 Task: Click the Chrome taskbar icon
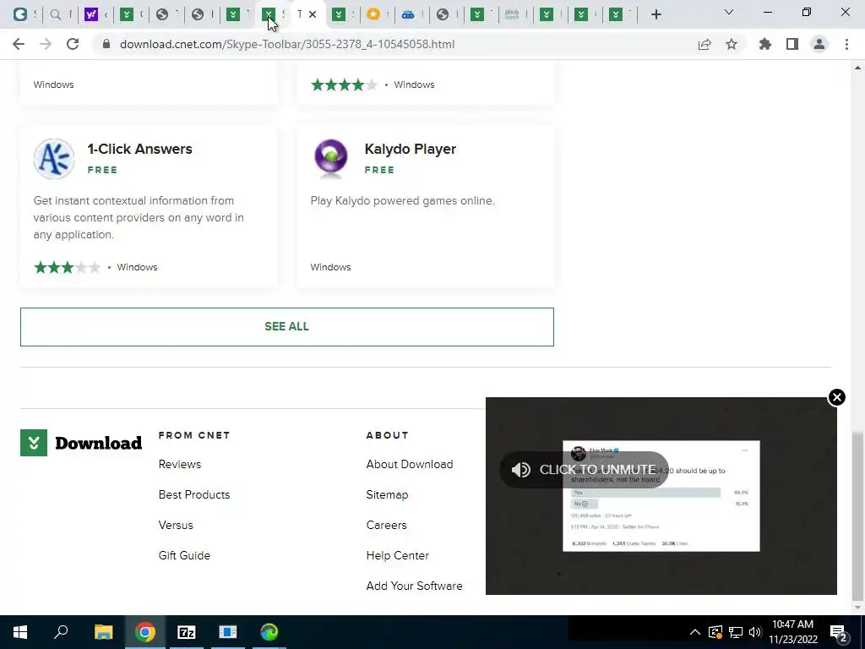[x=145, y=632]
